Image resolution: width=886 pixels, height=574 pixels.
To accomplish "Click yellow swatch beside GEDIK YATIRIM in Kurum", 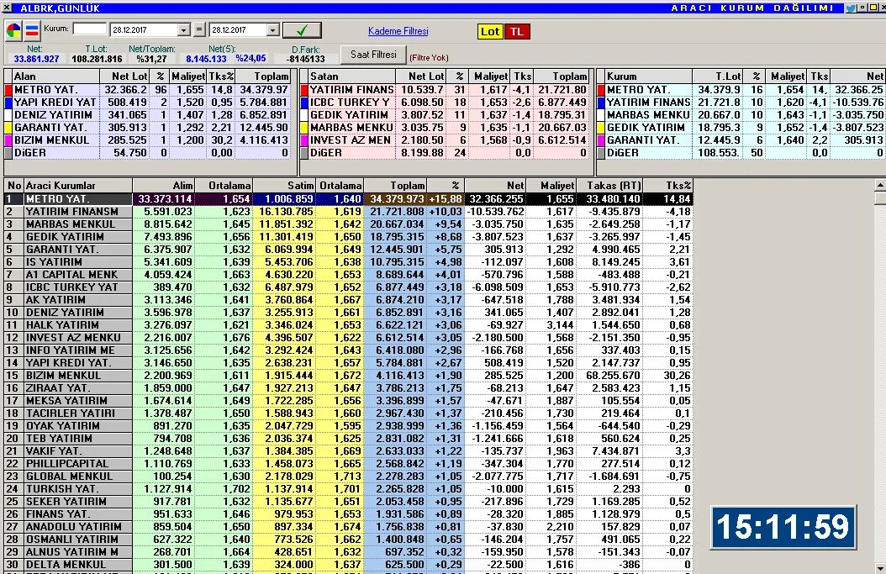I will pyautogui.click(x=601, y=128).
